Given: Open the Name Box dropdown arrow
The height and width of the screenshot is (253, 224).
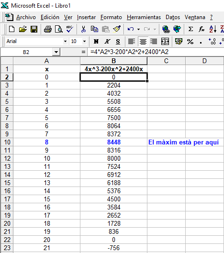Looking at the screenshot, I should coord(56,52).
